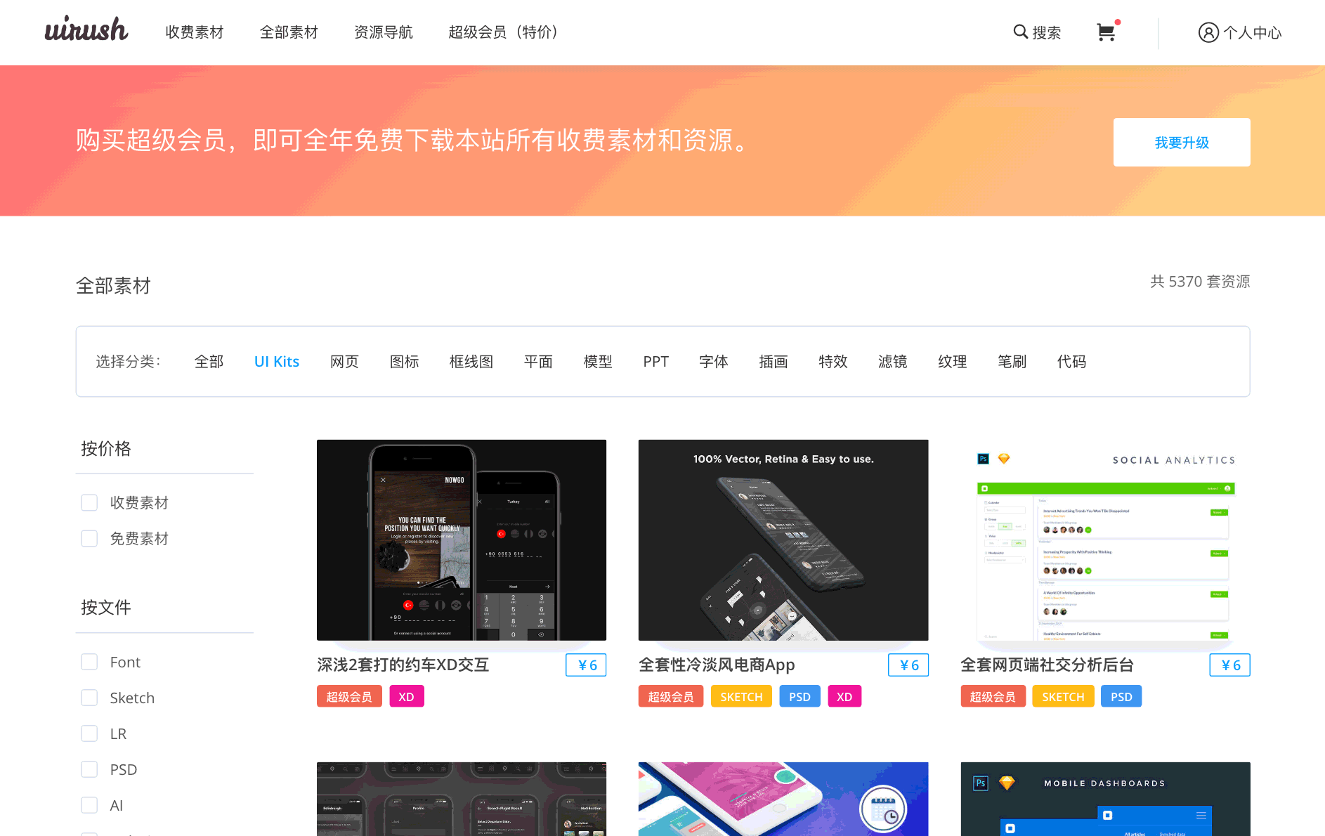Open the colorful calendar app thumbnail
The image size is (1325, 836).
tap(783, 799)
